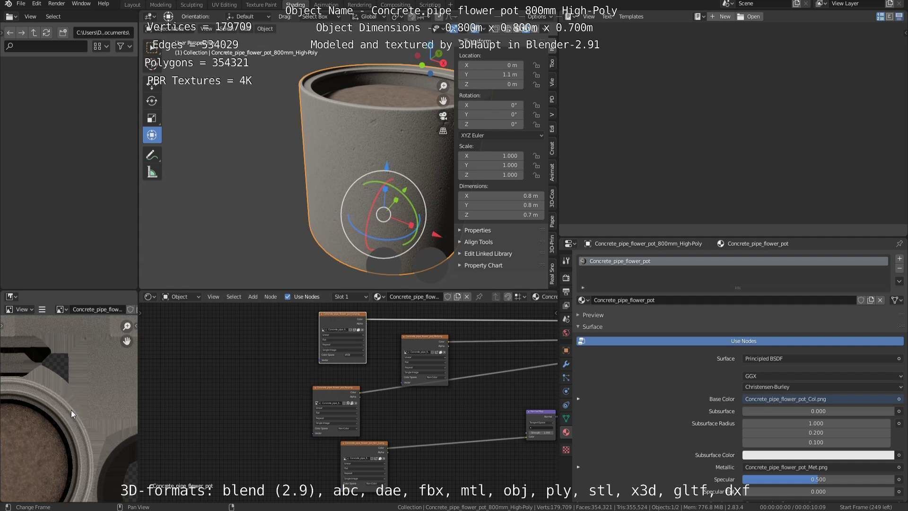Add a new material slot with plus

click(x=899, y=259)
